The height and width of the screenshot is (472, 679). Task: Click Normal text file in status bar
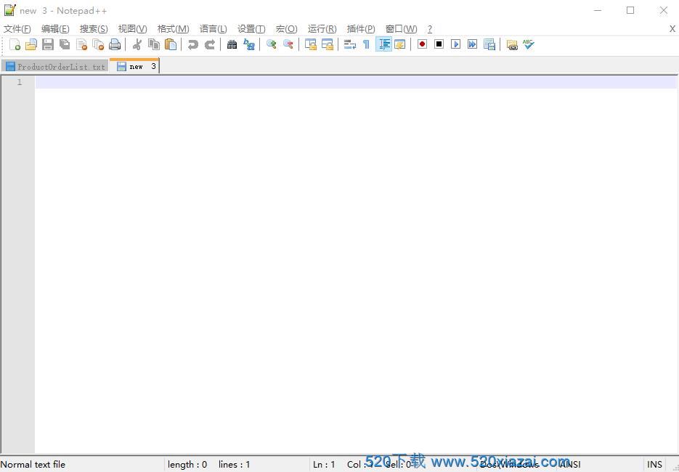point(33,465)
